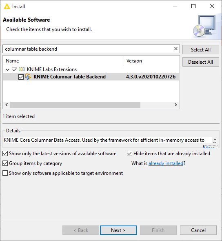Click the install CD and monitor graphic
The image size is (222, 241).
click(x=204, y=26)
